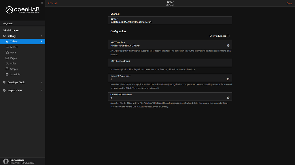295x165 pixels.
Task: Click the Cancel link
Action: click(52, 3)
